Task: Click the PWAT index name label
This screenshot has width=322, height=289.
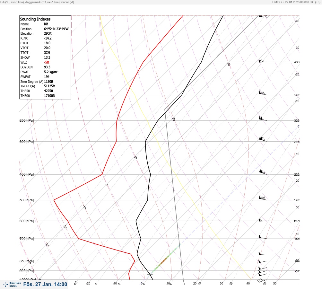Action: (x=25, y=72)
